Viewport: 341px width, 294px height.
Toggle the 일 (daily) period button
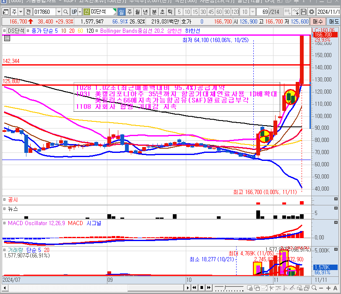[x=121, y=12]
